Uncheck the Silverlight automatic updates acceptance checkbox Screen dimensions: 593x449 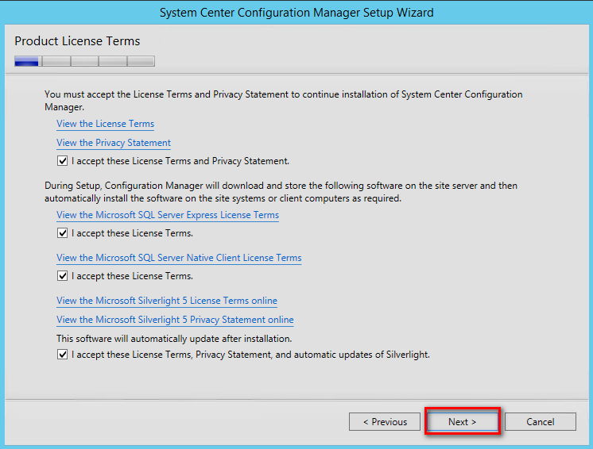[x=63, y=355]
